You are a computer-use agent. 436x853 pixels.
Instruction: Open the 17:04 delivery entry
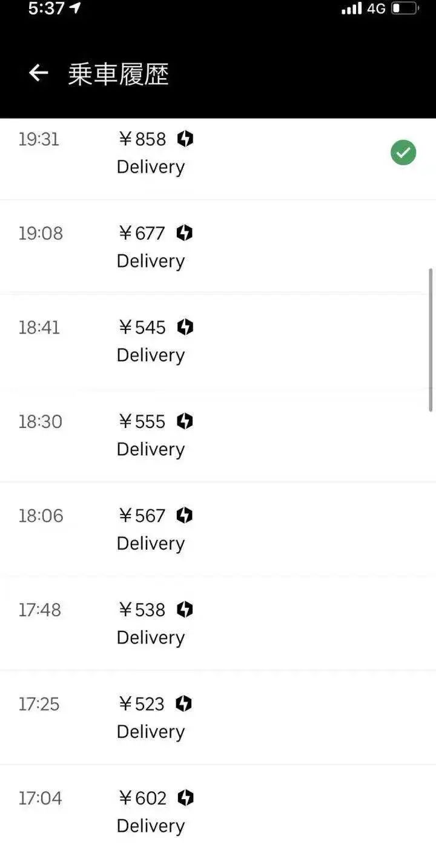point(218,811)
